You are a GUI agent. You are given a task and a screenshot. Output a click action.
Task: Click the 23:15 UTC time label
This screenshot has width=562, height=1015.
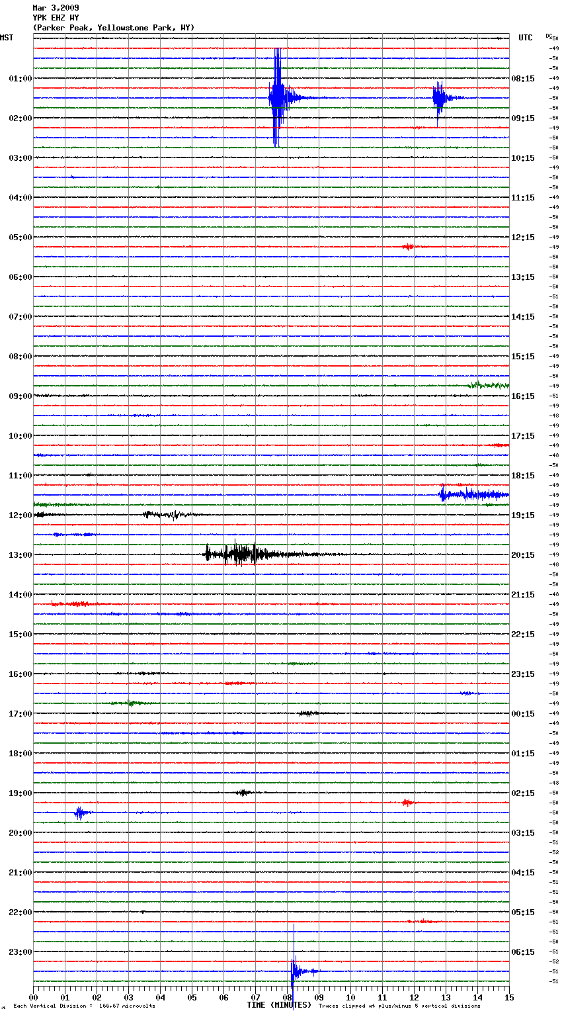(x=523, y=674)
